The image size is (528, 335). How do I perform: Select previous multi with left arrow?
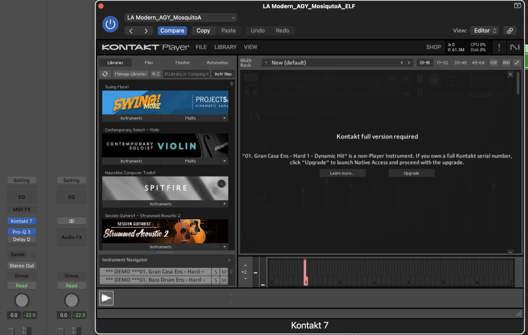point(401,63)
